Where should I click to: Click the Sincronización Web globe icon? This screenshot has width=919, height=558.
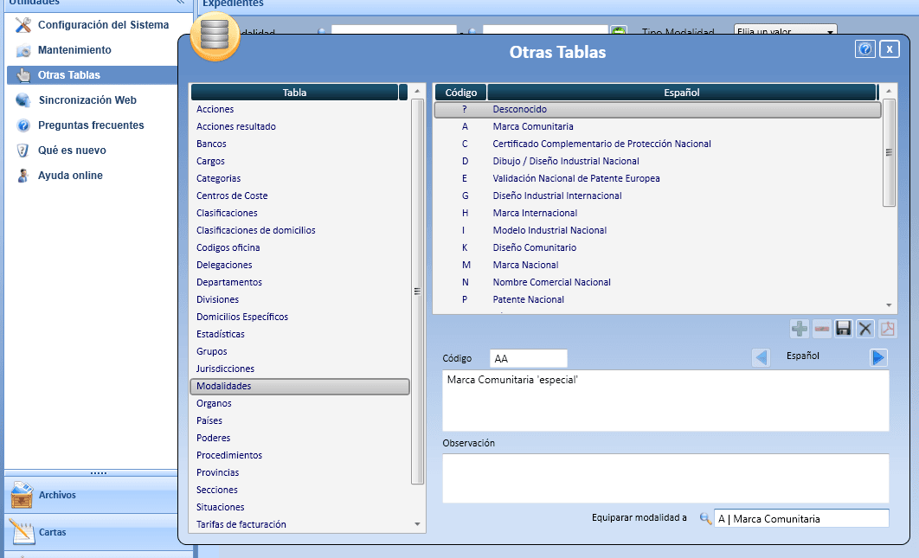point(22,100)
